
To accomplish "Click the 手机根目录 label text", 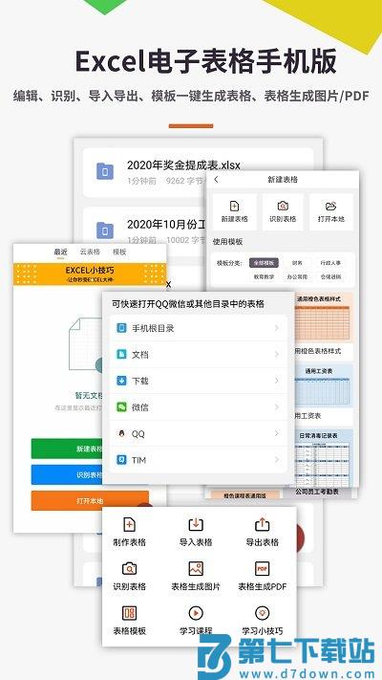I will tap(153, 328).
